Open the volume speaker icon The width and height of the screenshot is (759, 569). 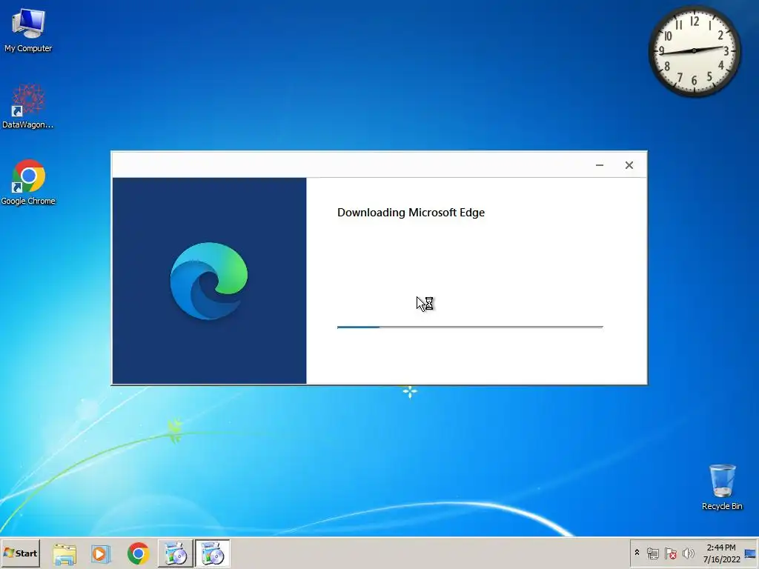688,553
